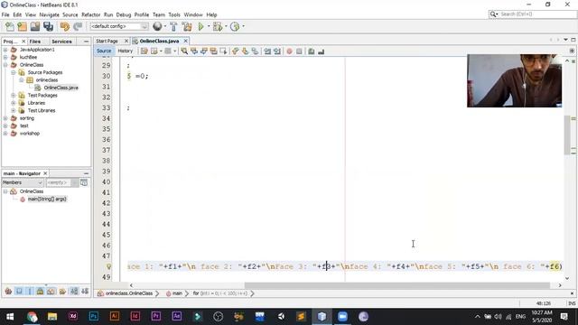Screen dimensions: 578x325
Task: Click the Save All icon
Action: (48, 26)
